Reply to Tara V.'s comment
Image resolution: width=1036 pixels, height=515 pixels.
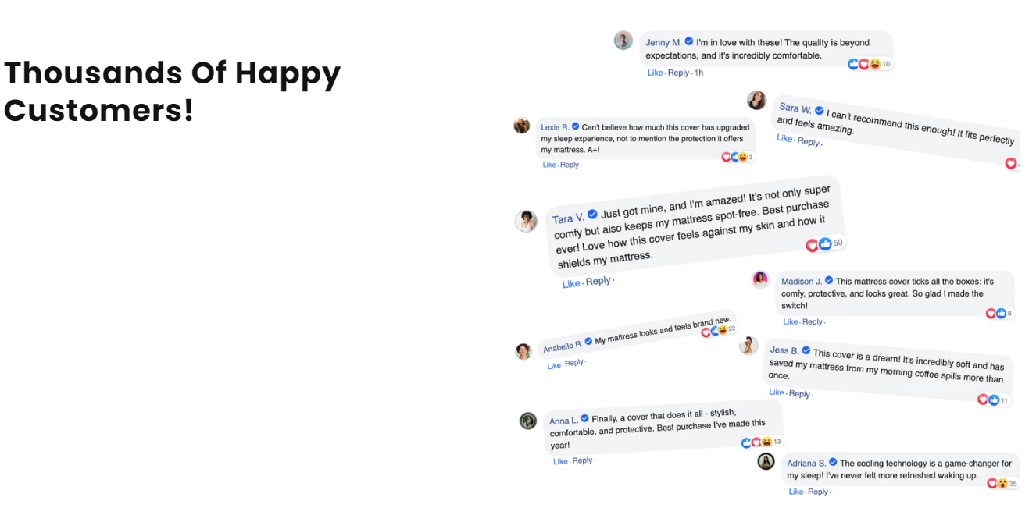(598, 281)
